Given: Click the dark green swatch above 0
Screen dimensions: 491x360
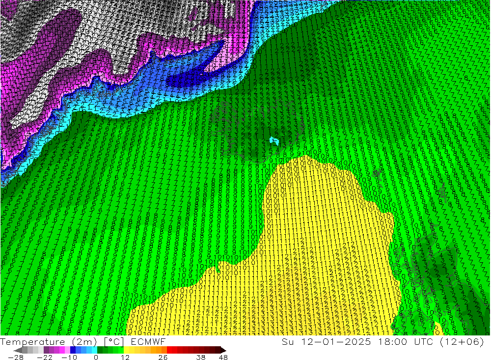Looking at the screenshot, I should tap(100, 350).
